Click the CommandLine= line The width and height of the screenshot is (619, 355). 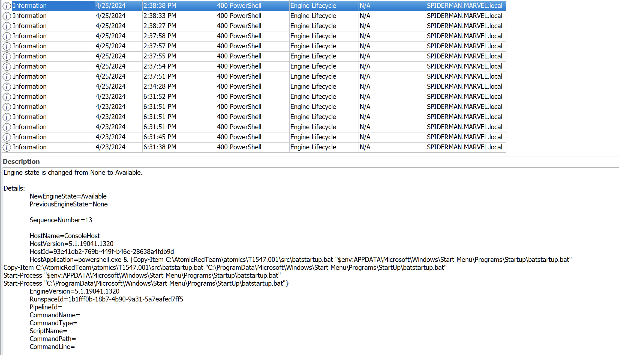pos(52,347)
